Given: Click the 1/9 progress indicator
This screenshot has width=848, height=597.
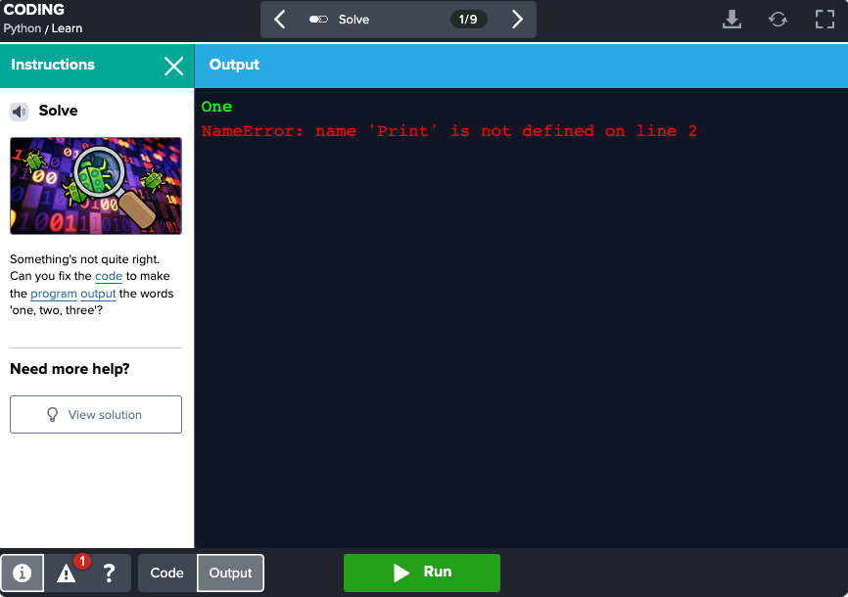Looking at the screenshot, I should click(x=468, y=20).
